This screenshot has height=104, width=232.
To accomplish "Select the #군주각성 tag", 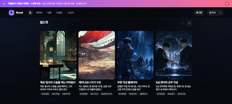I will tap(182, 94).
